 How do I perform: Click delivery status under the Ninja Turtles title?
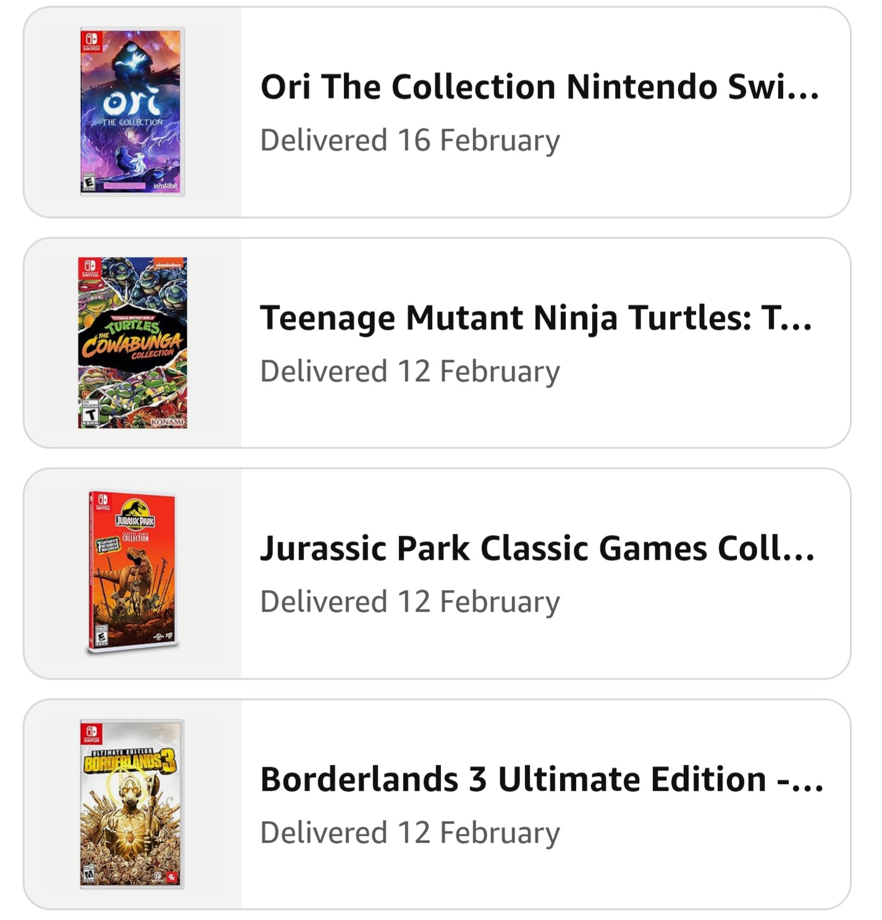410,371
